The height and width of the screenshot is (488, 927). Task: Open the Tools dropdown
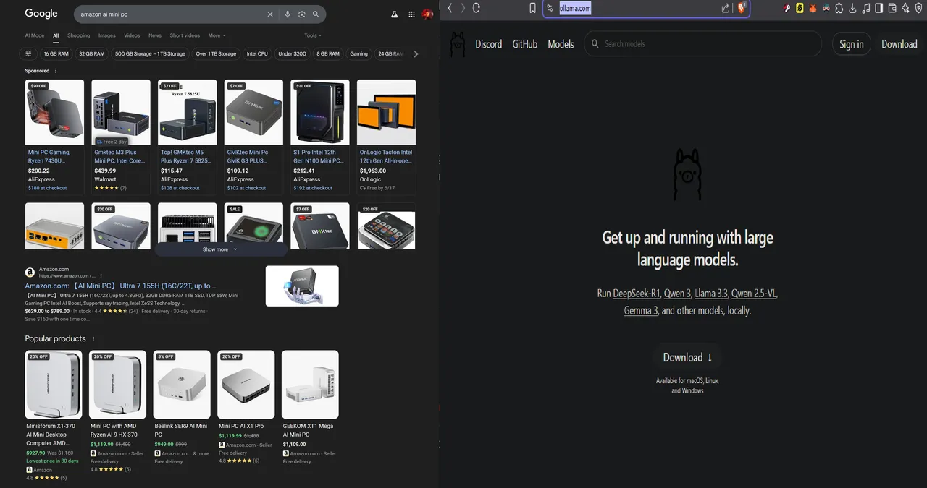(x=313, y=35)
